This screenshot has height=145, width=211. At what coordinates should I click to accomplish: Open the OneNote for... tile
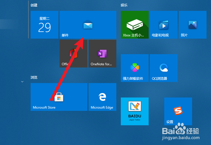pyautogui.click(x=102, y=54)
